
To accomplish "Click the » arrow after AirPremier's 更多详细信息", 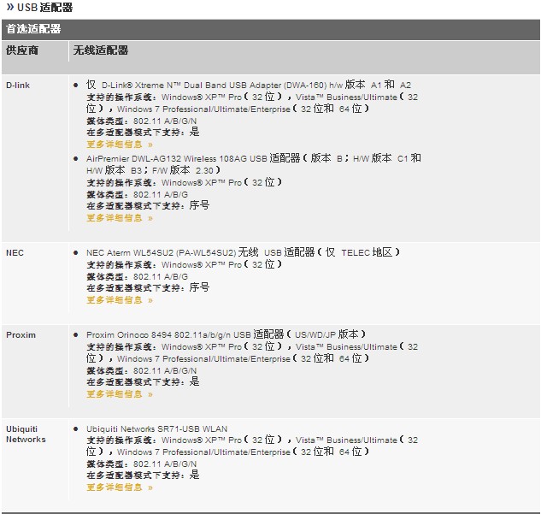I will pos(150,218).
